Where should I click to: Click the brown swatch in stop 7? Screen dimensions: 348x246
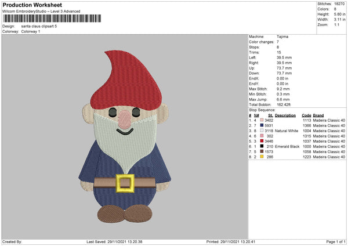262,151
